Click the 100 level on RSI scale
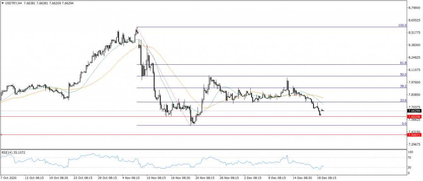The height and width of the screenshot is (181, 423). point(411,153)
